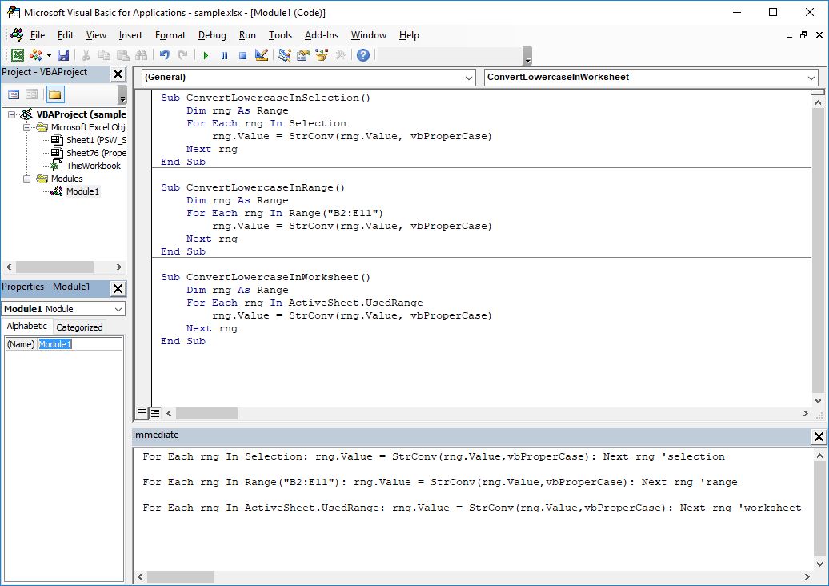Collapse the Microsoft Excel Objects folder
The height and width of the screenshot is (586, 829).
[x=26, y=126]
